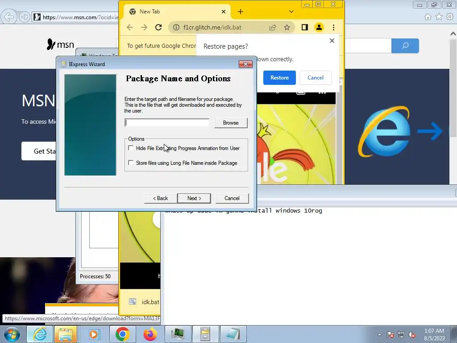Click the MSN search magnifier button
Image resolution: width=457 pixels, height=343 pixels.
click(405, 46)
